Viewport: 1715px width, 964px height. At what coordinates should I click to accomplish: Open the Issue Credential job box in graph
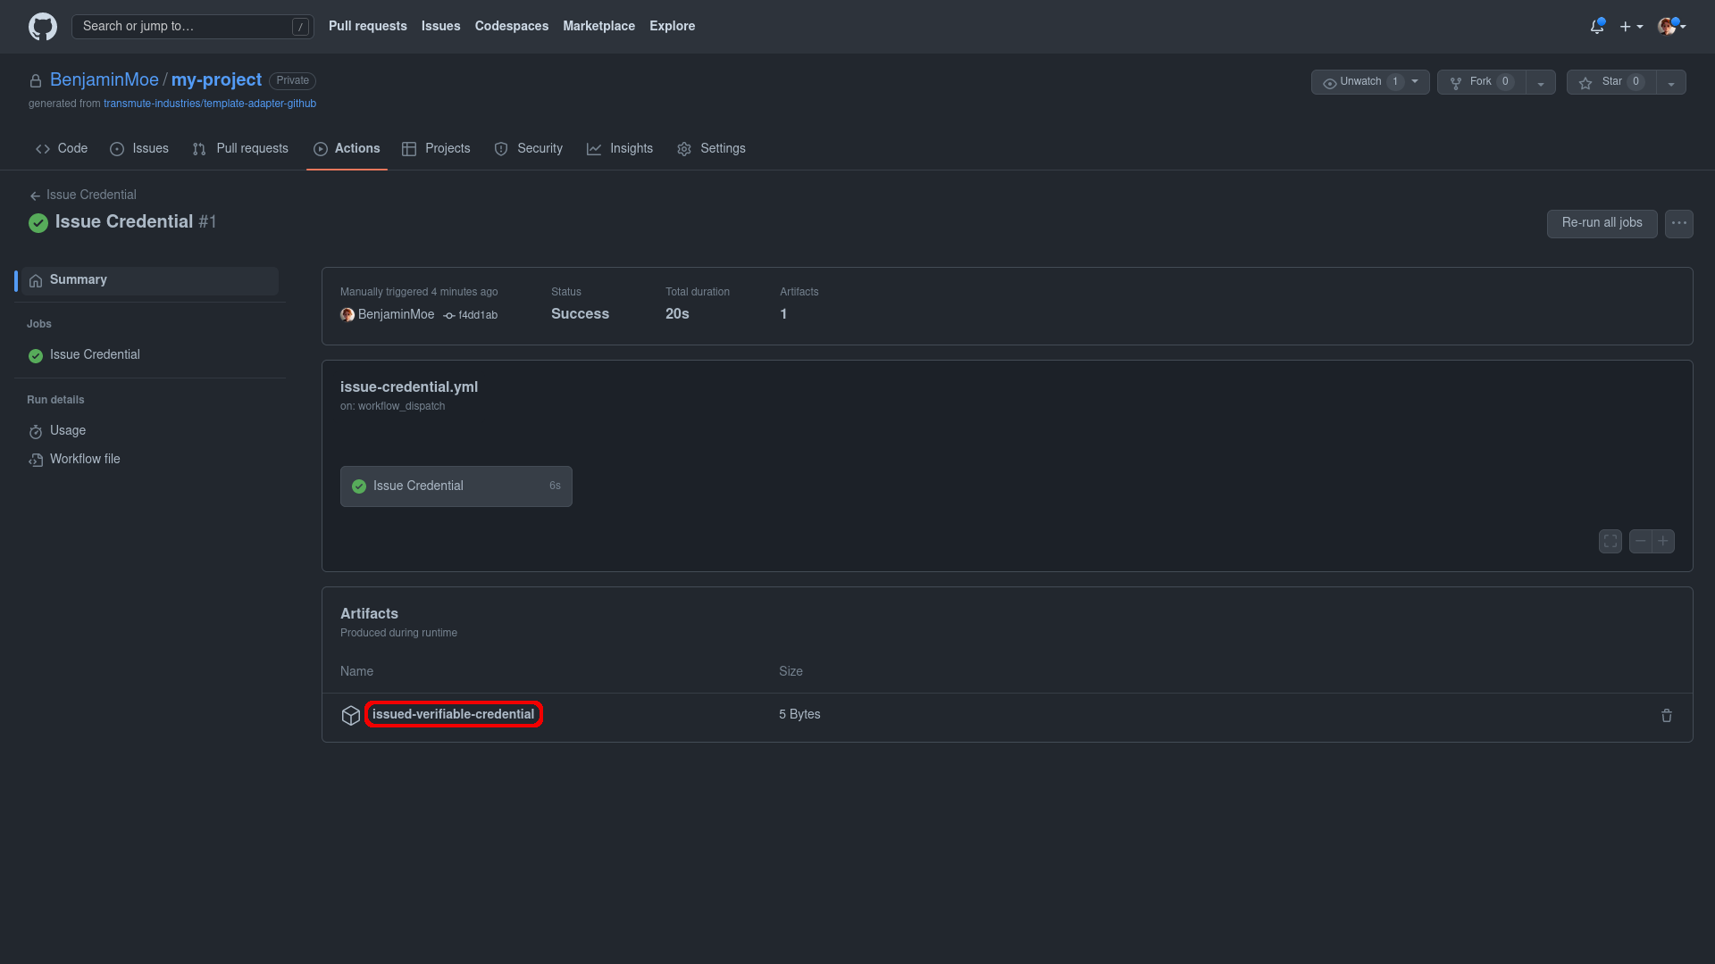(x=456, y=486)
